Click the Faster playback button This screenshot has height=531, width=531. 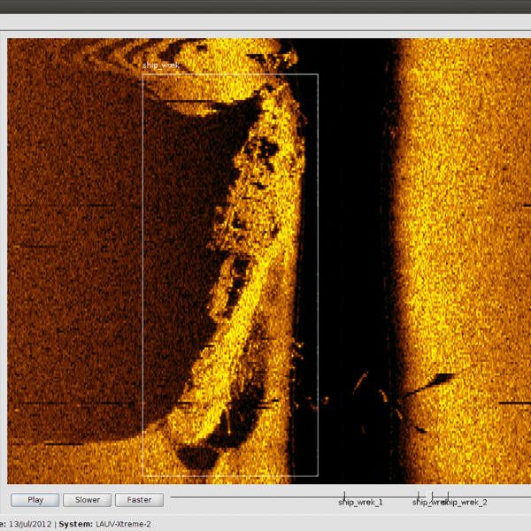[x=139, y=500]
